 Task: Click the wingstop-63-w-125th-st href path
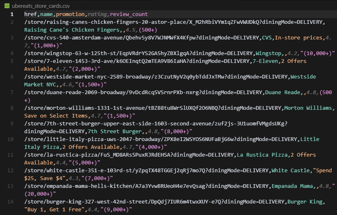tap(138, 53)
